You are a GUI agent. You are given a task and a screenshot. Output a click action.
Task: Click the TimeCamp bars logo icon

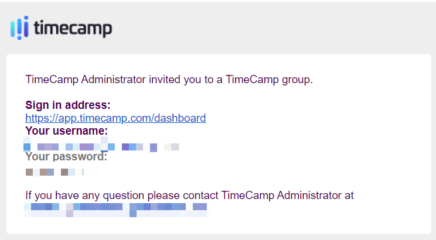(x=19, y=28)
